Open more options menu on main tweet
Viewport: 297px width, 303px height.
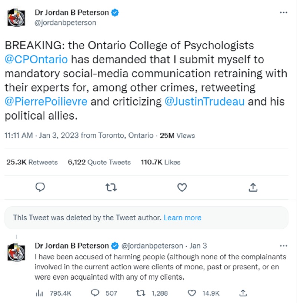pyautogui.click(x=283, y=13)
